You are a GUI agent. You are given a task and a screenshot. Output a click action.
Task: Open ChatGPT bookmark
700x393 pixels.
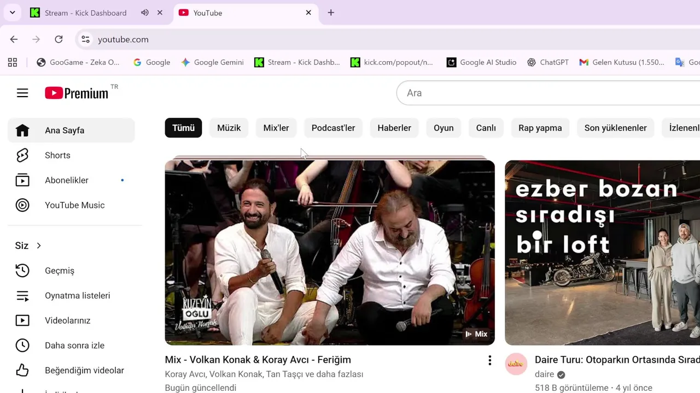[547, 62]
